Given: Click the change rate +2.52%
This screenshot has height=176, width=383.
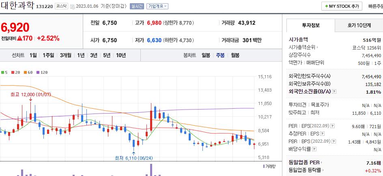Looking at the screenshot, I should coord(48,39).
